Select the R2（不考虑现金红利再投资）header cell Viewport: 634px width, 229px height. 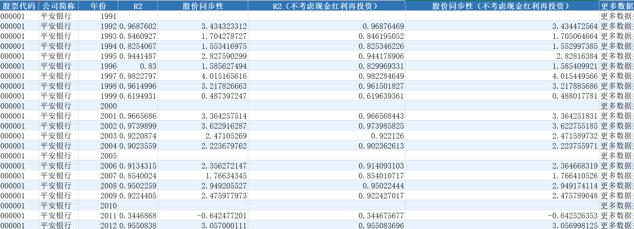tap(326, 6)
